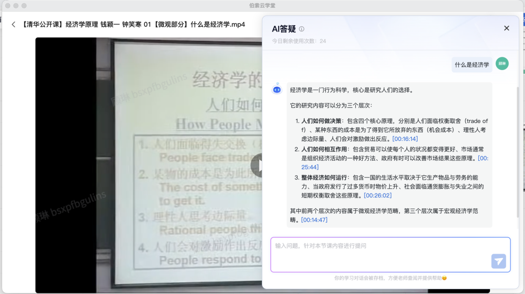Close the AI答疑 panel
The width and height of the screenshot is (525, 294).
507,28
